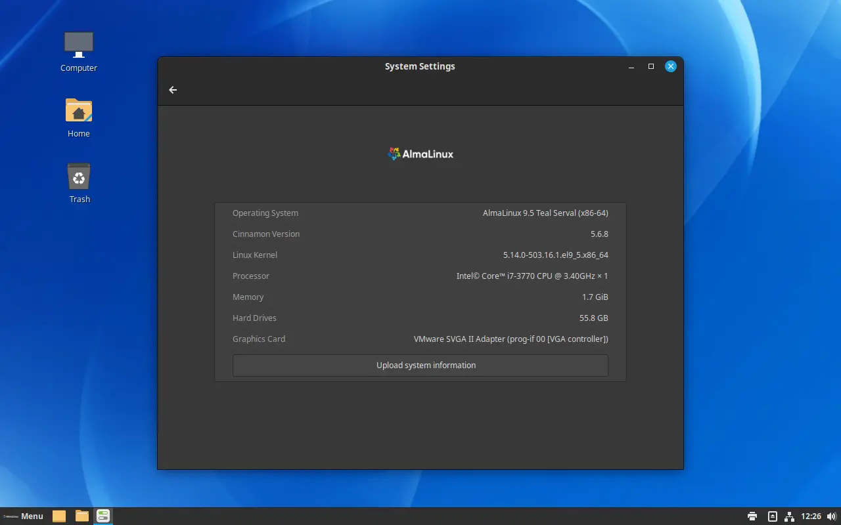This screenshot has height=525, width=841.
Task: Select the Intel Core i7-3770 CPU value
Action: coord(532,276)
